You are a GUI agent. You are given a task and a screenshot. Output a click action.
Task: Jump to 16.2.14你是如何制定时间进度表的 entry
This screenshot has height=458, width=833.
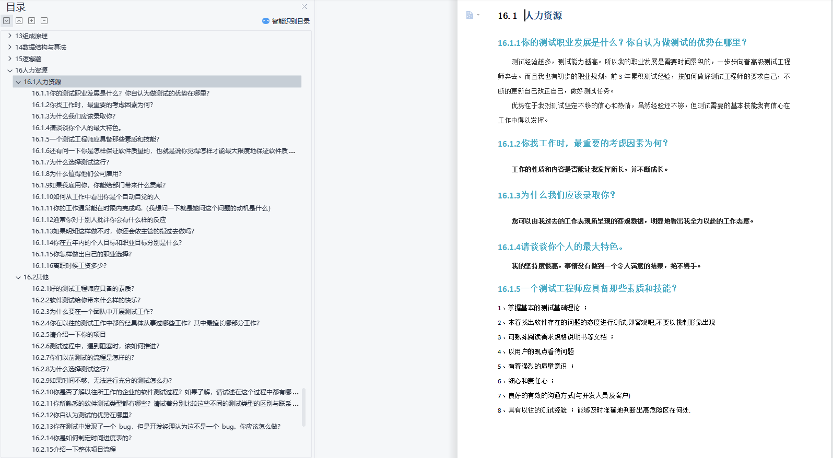coord(82,438)
